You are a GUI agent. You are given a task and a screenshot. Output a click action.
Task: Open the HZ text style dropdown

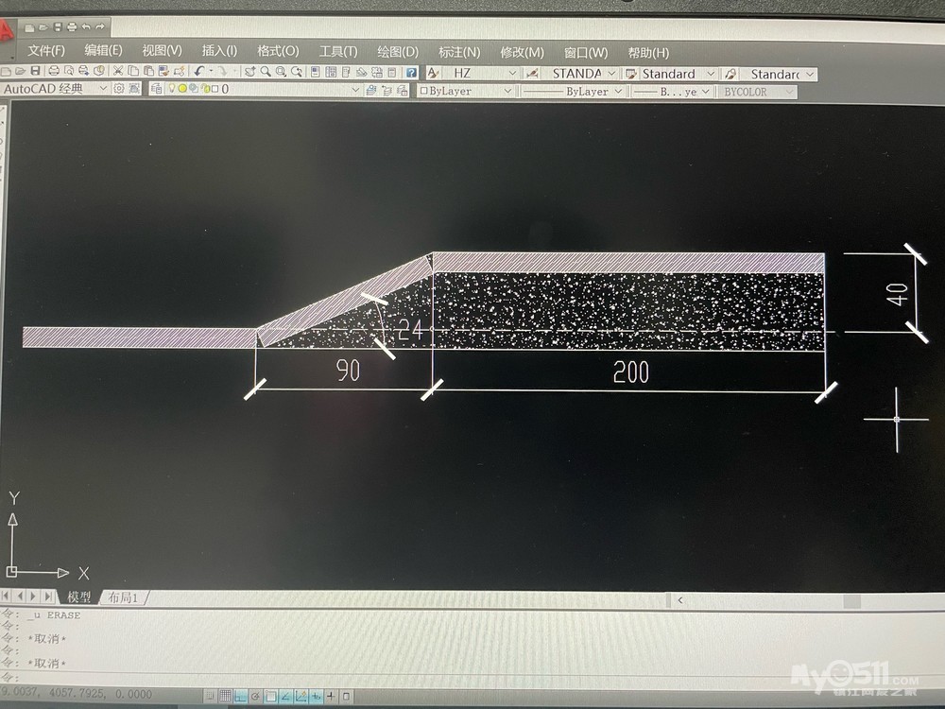512,74
